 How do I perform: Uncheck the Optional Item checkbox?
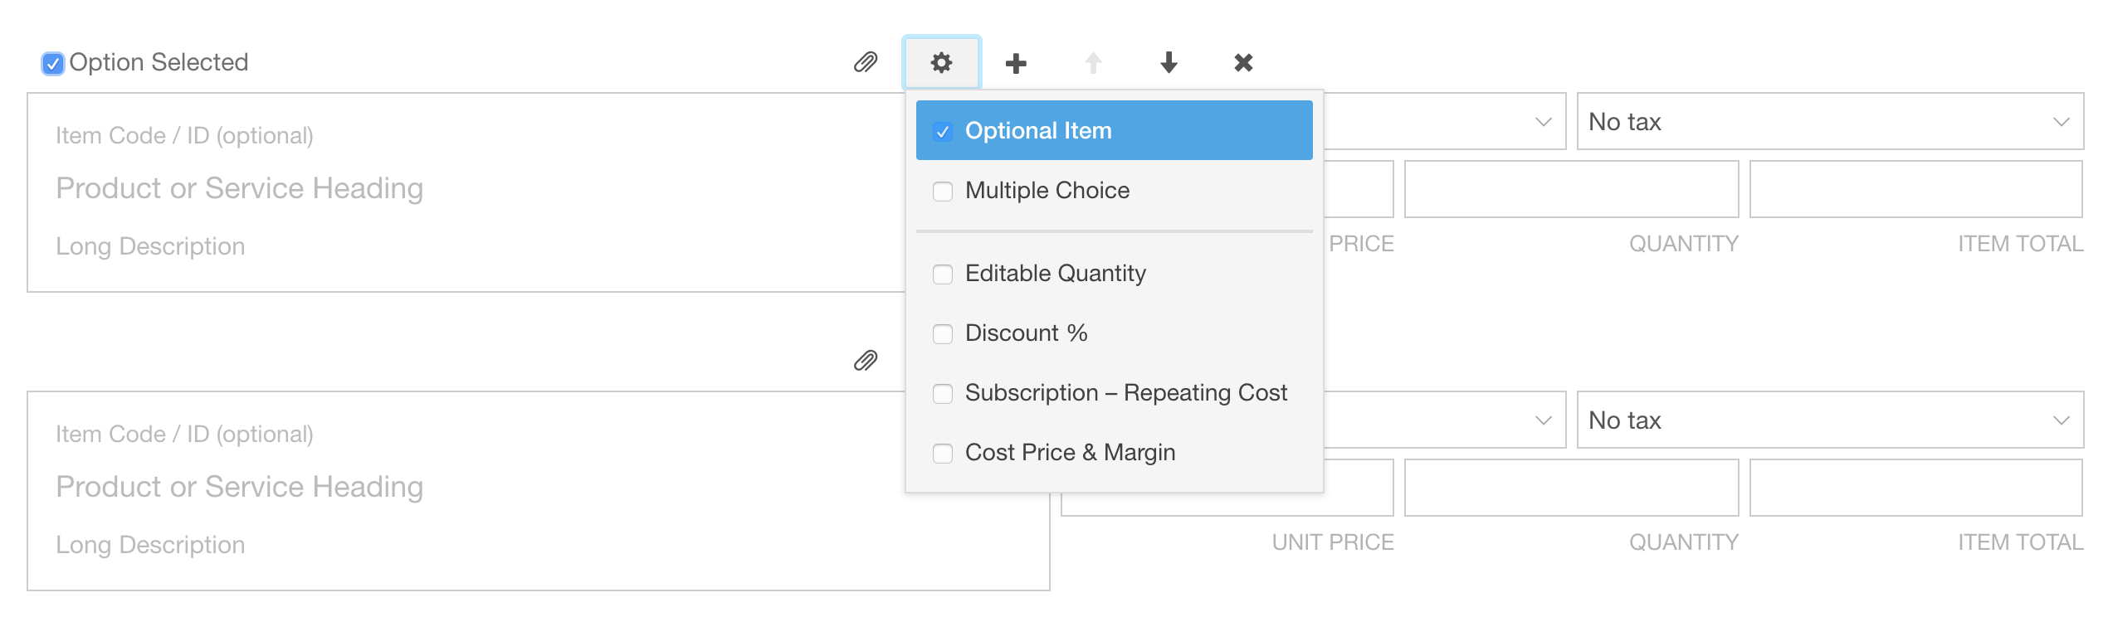point(943,132)
